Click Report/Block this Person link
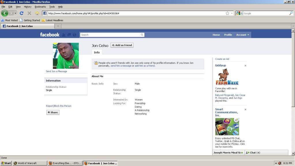This screenshot has width=295, height=166. click(x=59, y=106)
